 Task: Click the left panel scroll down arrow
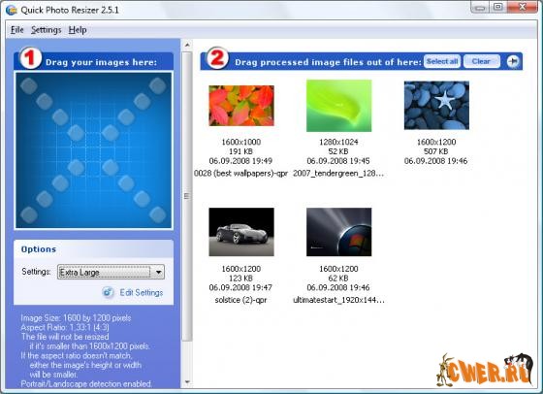187,382
